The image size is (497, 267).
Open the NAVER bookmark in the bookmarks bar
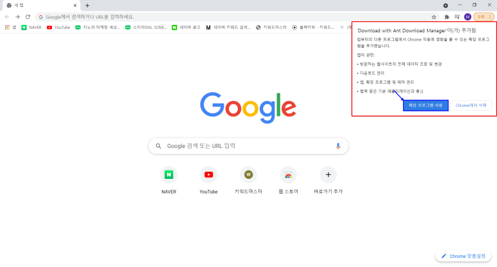point(32,28)
